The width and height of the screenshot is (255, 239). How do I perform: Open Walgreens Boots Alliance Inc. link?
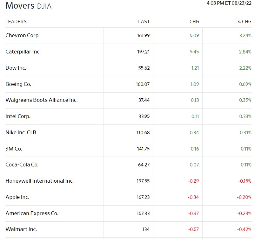[x=42, y=100]
